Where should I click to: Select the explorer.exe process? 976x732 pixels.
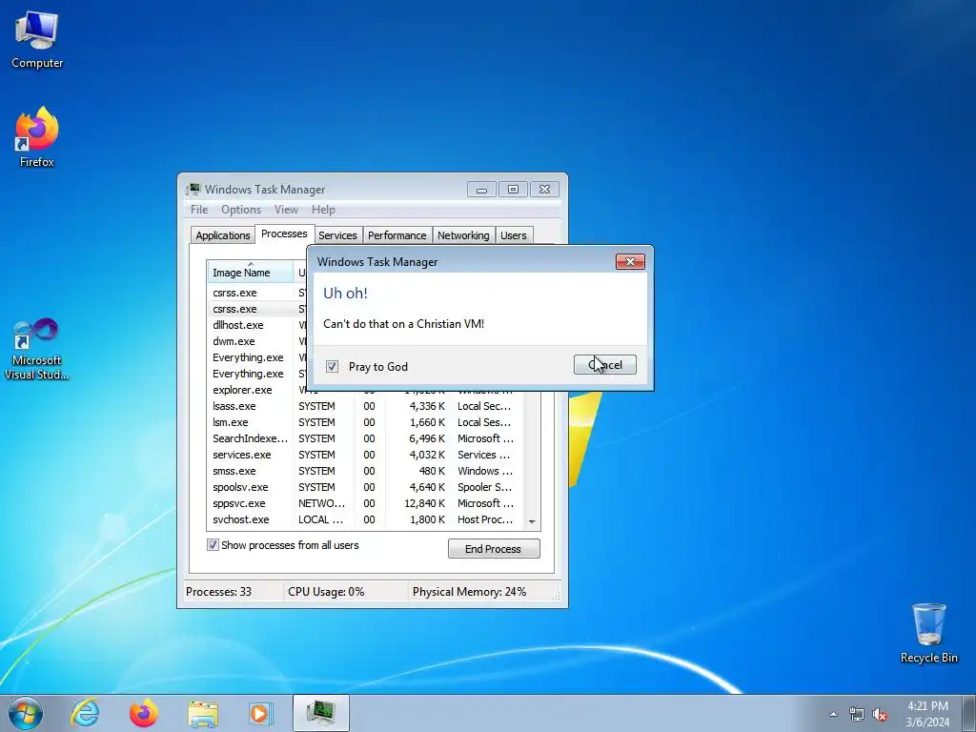[242, 390]
